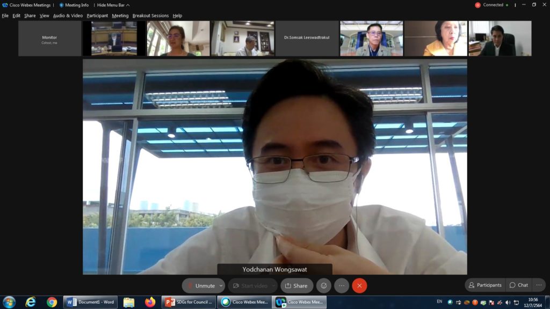Viewport: 550px width, 309px height.
Task: Unmute the microphone
Action: [x=200, y=286]
